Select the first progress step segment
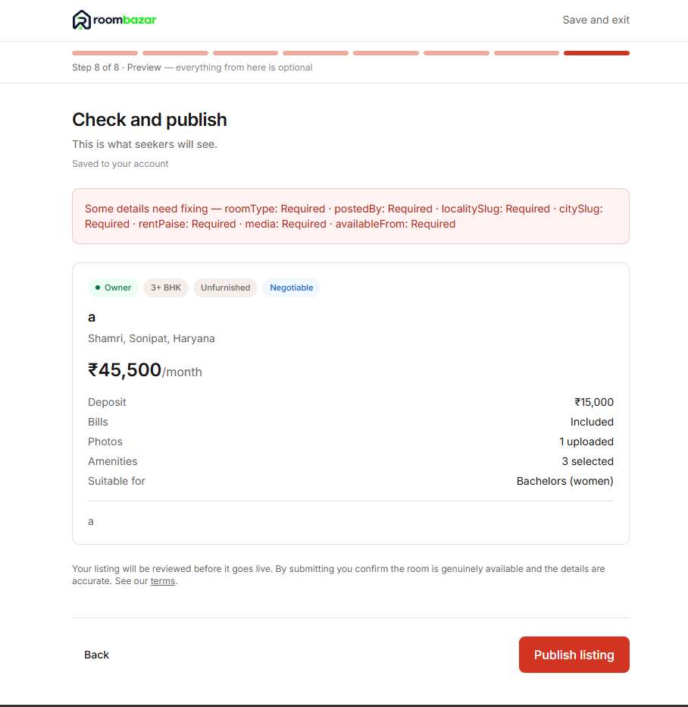The image size is (688, 707). 105,53
